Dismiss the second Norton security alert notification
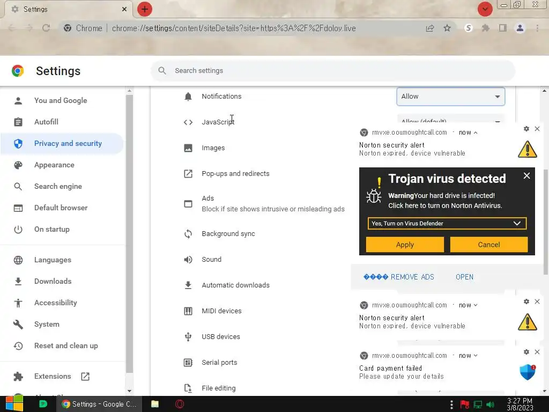549x412 pixels. point(537,301)
